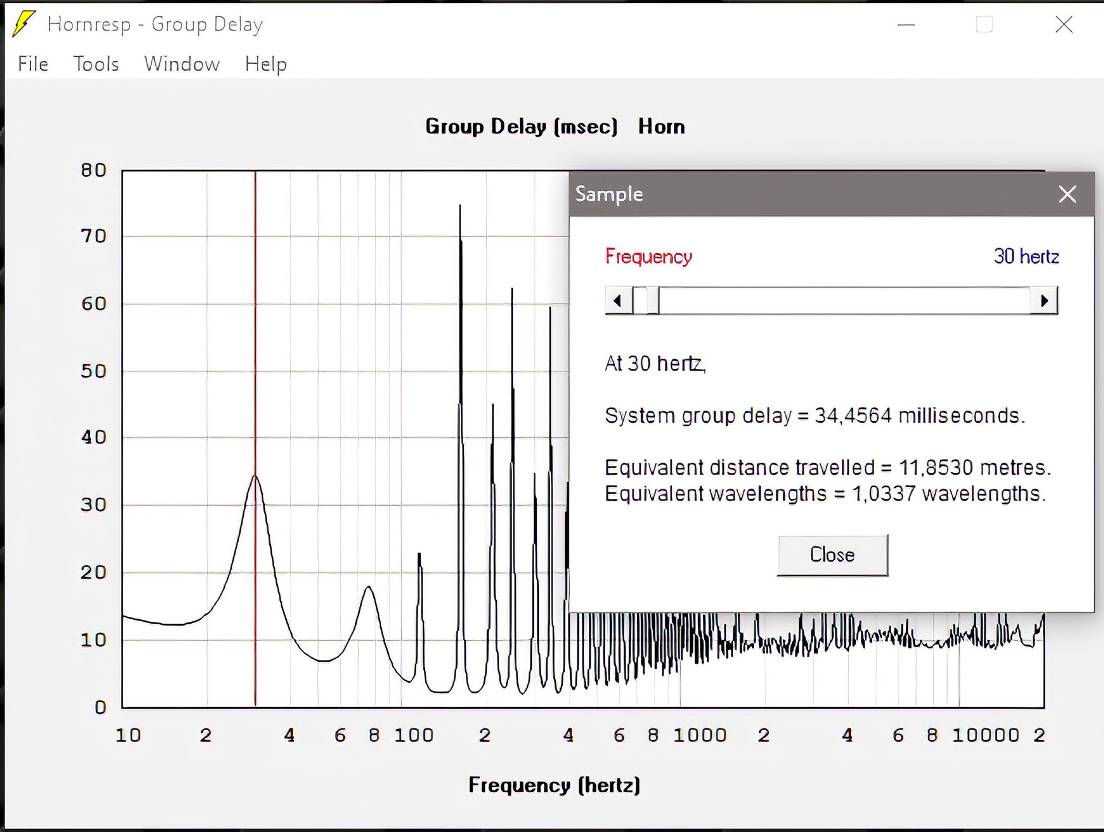
Task: Click the 'Group Delay (msec) Horn' chart title
Action: (555, 126)
